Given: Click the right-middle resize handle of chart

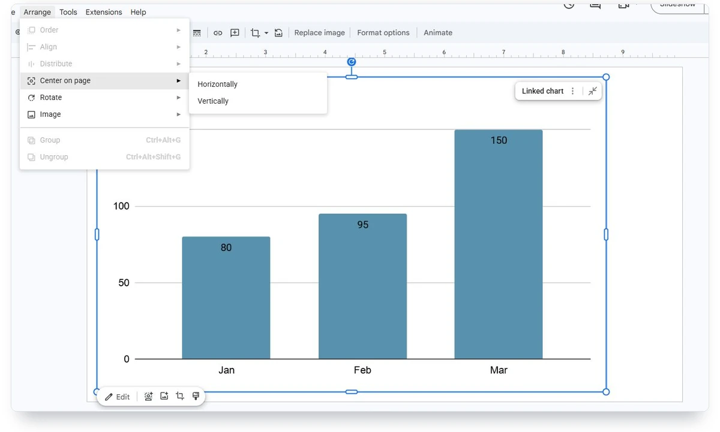Looking at the screenshot, I should [x=606, y=234].
